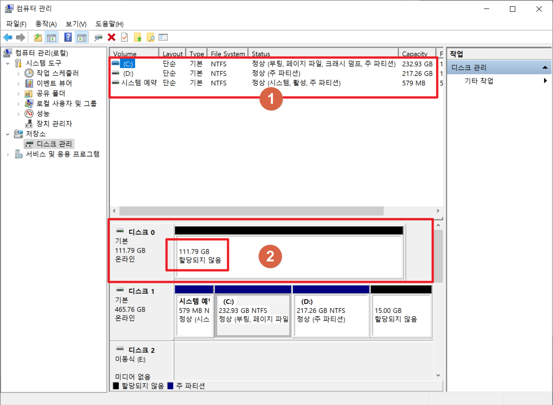553x405 pixels.
Task: Sort by the Type column header
Action: coord(197,53)
